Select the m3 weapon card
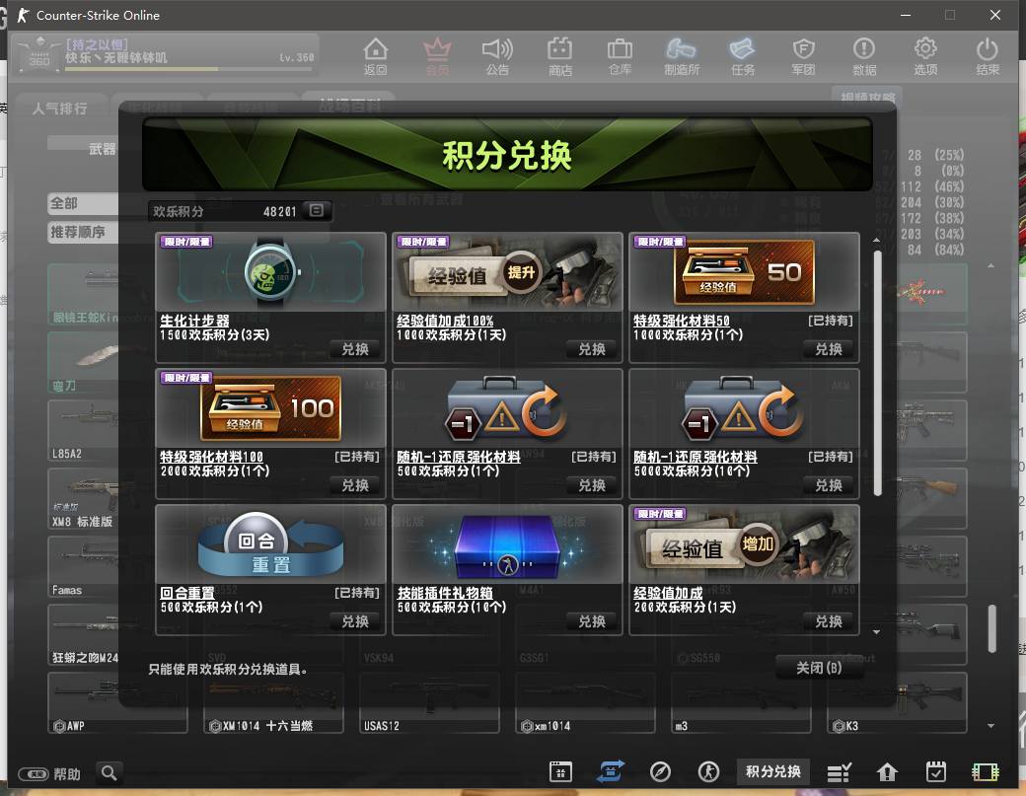1026x796 pixels. [741, 703]
